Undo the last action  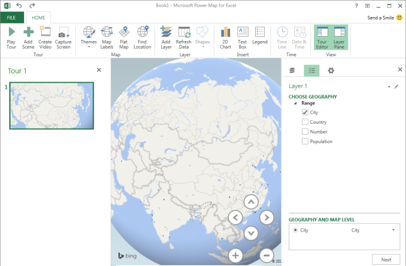pos(19,5)
